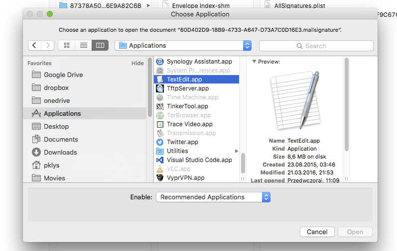397x251 pixels.
Task: Select the TftpServer.app globe icon
Action: click(x=160, y=88)
